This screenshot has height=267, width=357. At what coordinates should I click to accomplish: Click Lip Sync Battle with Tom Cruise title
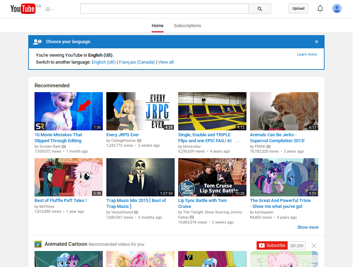click(x=203, y=203)
